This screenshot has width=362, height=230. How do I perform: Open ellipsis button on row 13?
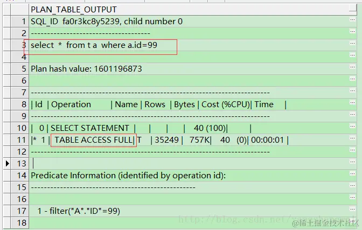(x=352, y=162)
